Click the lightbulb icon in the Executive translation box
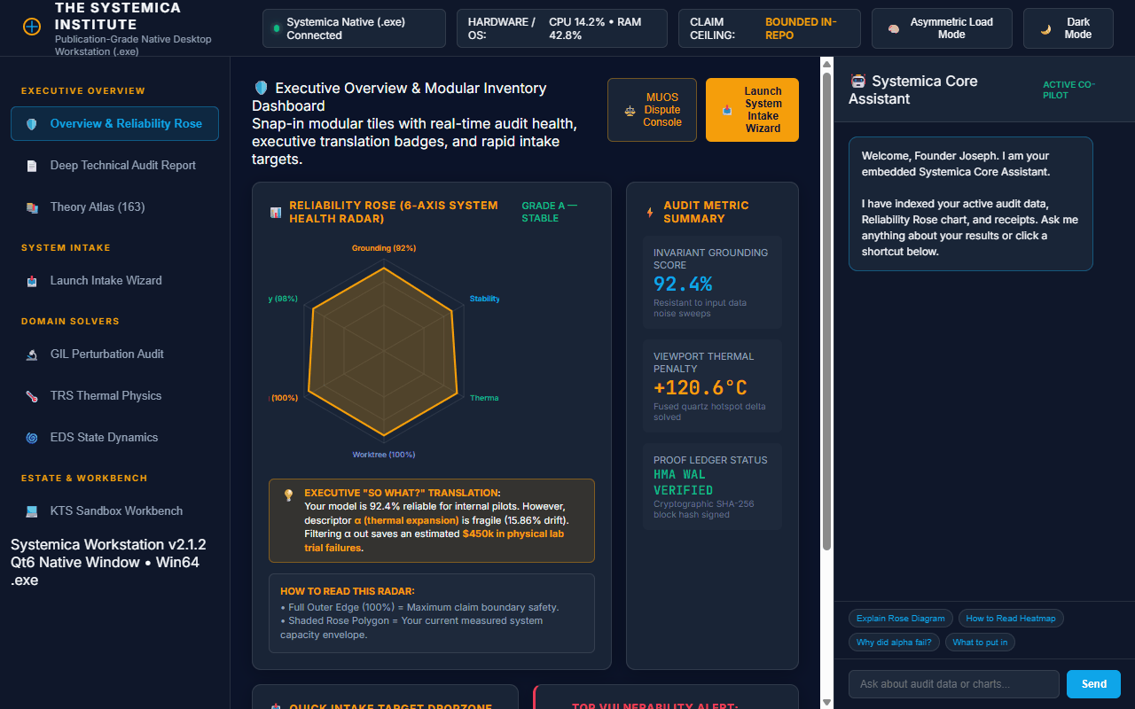Viewport: 1135px width, 709px height. [x=288, y=495]
